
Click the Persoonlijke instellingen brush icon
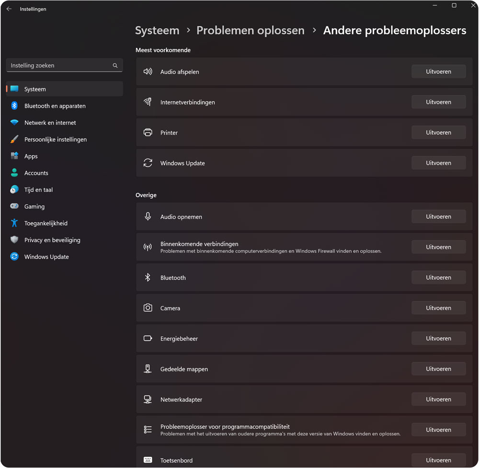coord(14,139)
